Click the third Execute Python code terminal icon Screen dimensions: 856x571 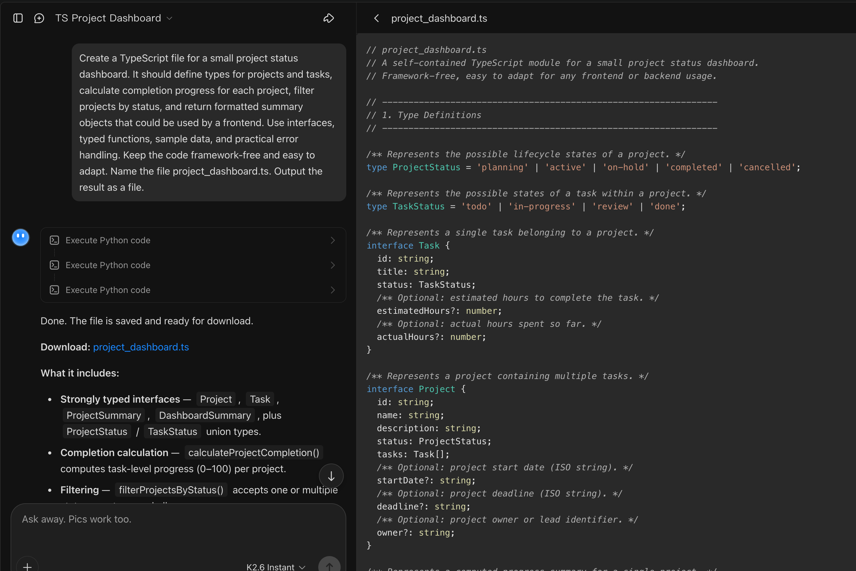point(54,290)
